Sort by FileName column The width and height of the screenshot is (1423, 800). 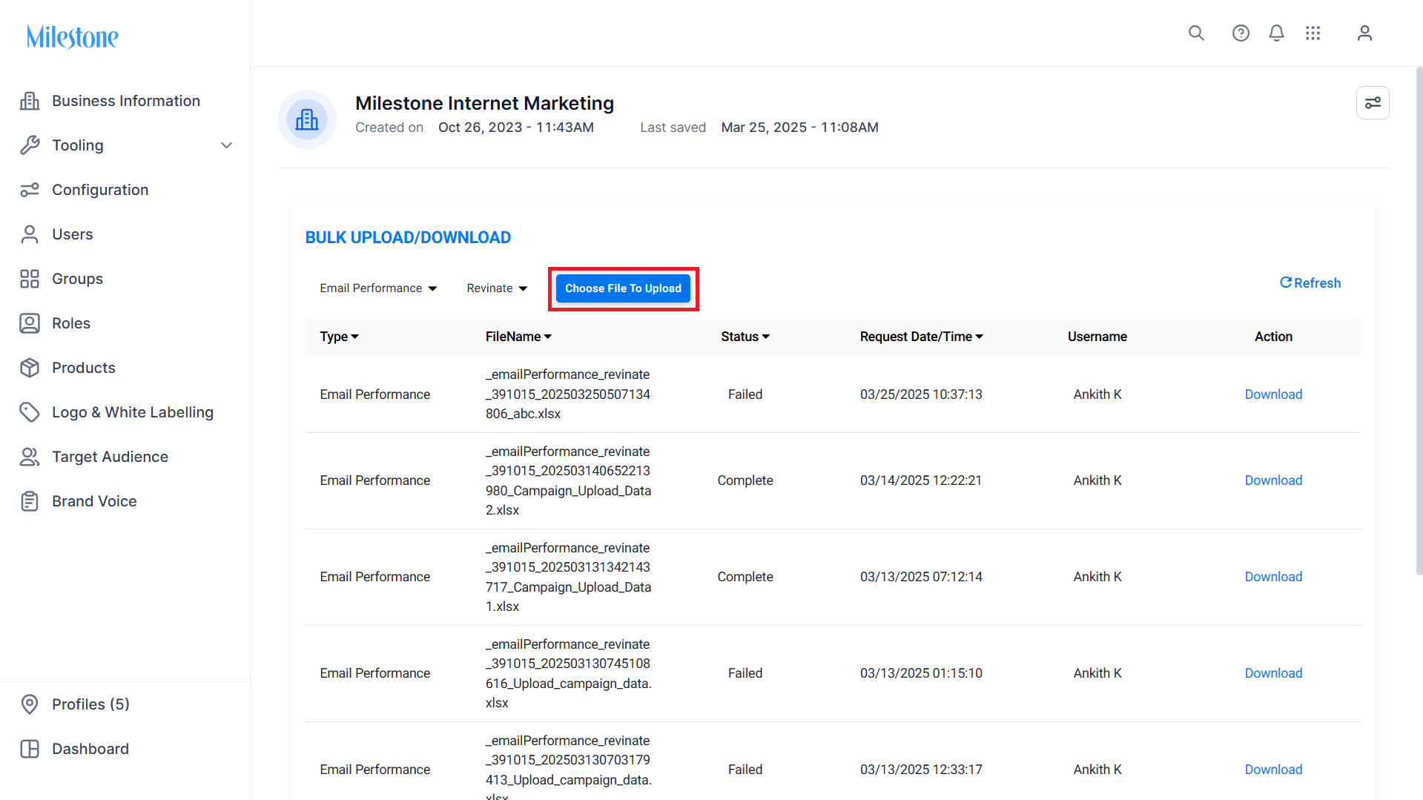tap(518, 337)
